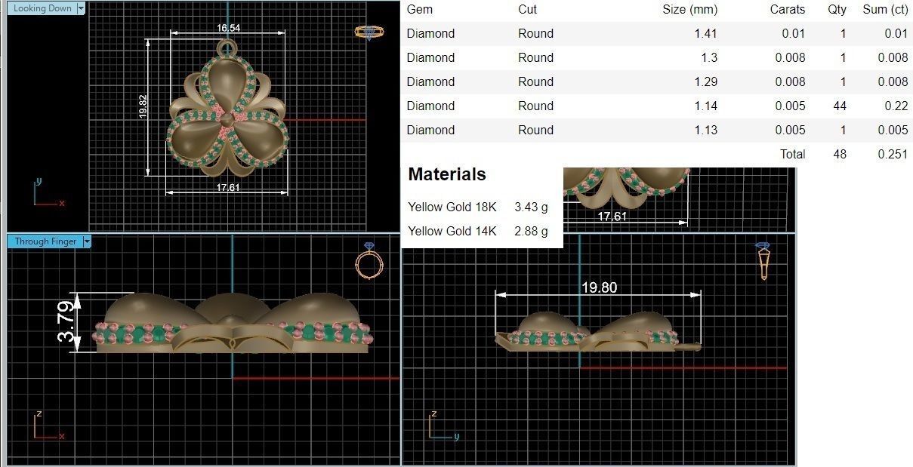The image size is (913, 467).
Task: Click the x-y axis indicator in Looking Down viewport
Action: (x=49, y=192)
